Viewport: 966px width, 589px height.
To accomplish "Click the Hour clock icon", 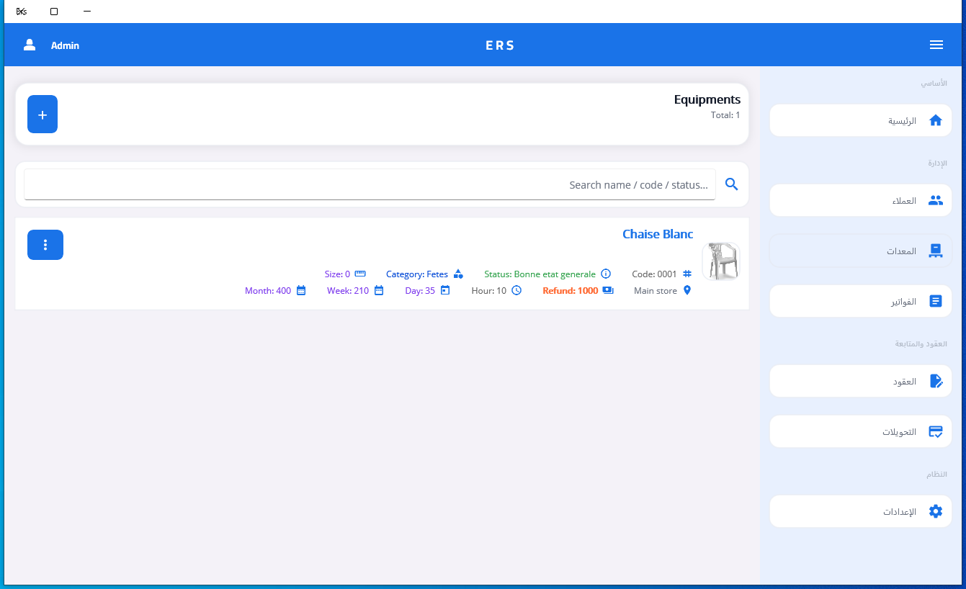I will (516, 290).
